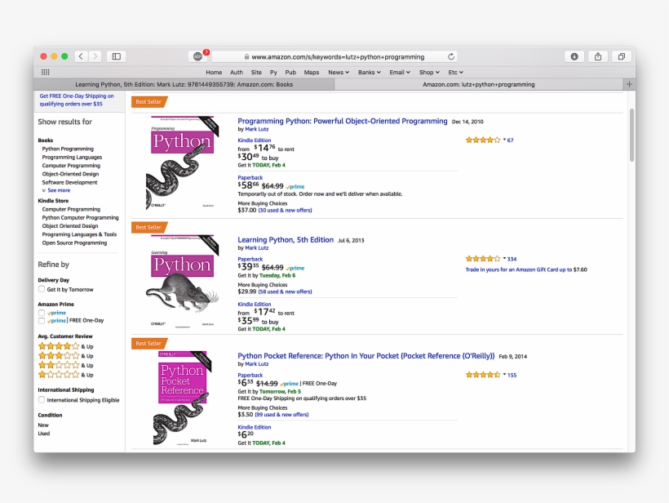Enable Prime FREE One-Day checkbox
The width and height of the screenshot is (669, 503).
(42, 321)
